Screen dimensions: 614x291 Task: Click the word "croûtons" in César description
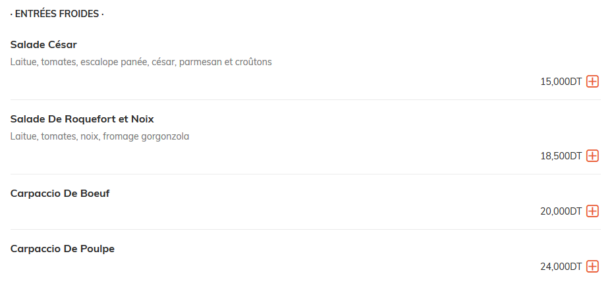click(254, 62)
